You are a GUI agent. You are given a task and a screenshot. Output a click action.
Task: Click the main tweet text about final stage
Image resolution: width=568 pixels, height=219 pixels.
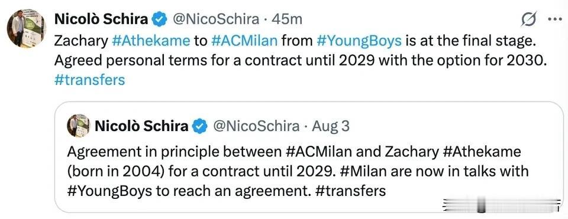click(299, 51)
